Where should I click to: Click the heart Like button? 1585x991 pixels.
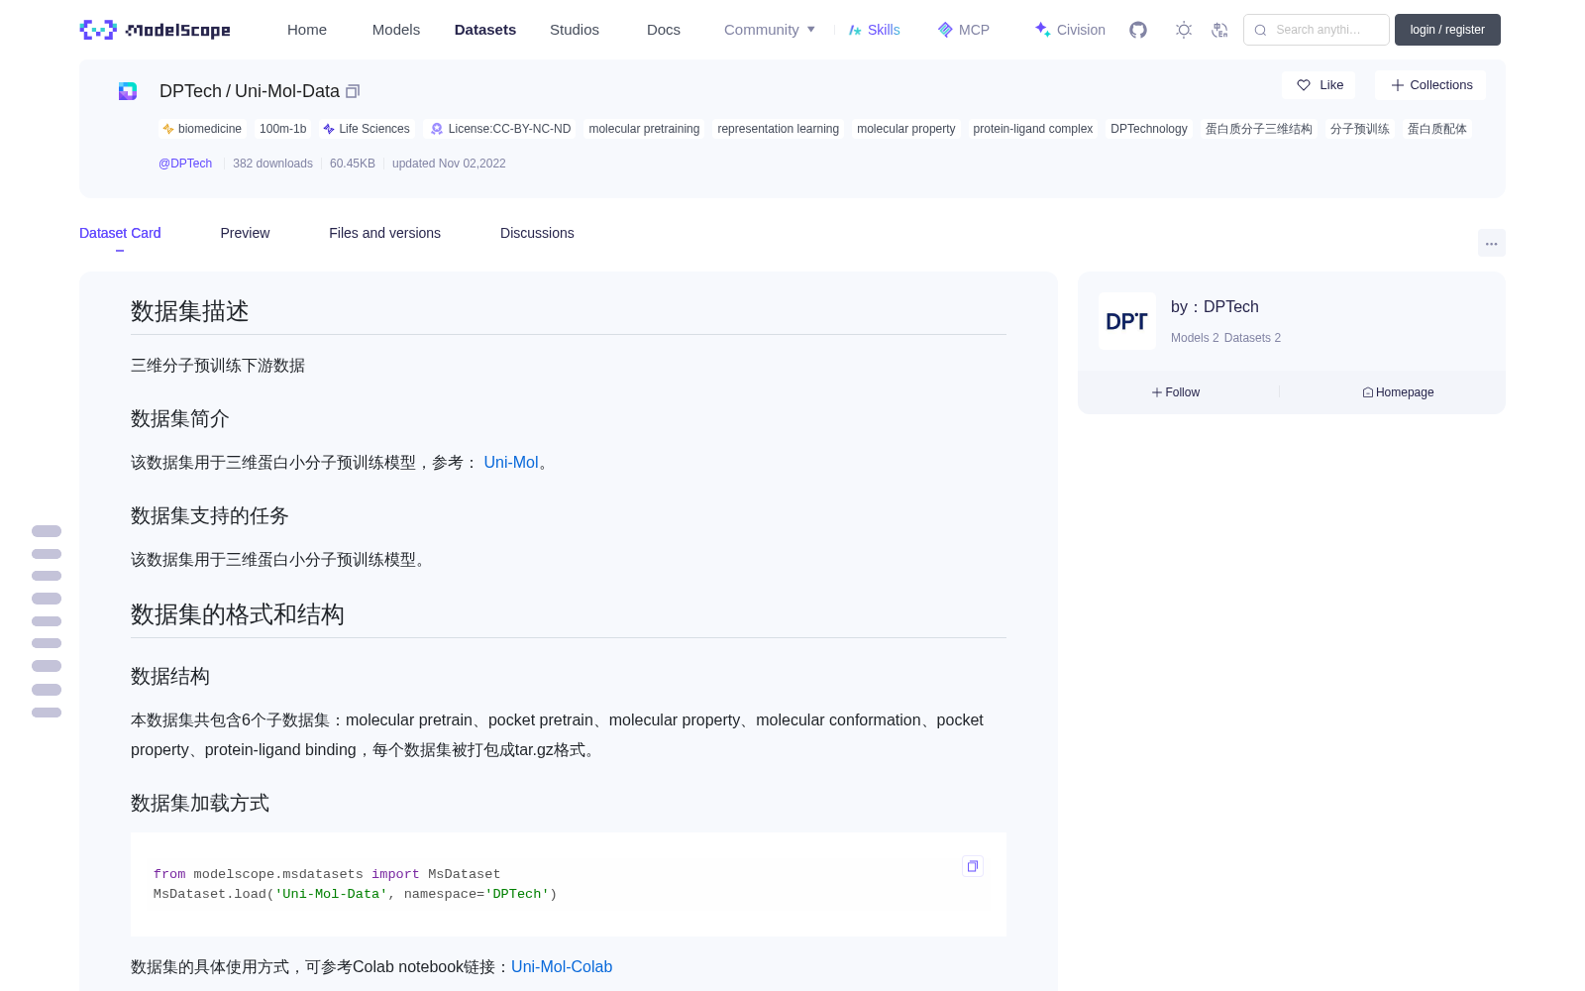pyautogui.click(x=1319, y=85)
